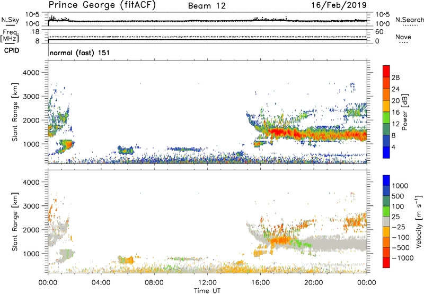Screen dimensions: 424x294
Task: Select the "CPID" row label
Action: click(12, 50)
